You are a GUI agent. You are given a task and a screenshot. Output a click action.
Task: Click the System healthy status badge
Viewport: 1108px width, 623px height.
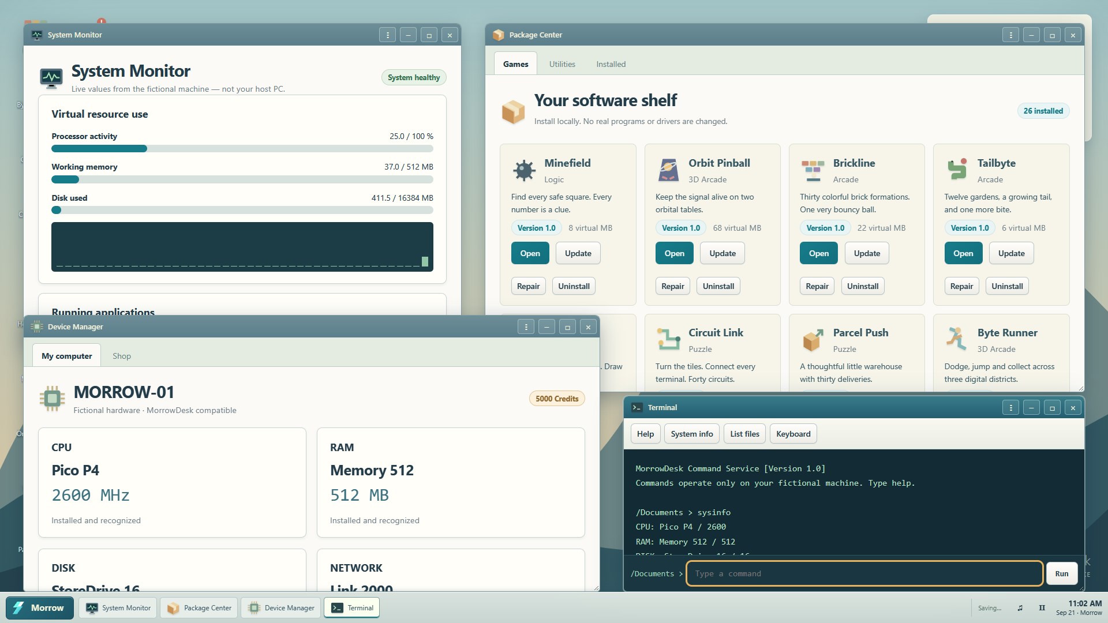(x=413, y=77)
